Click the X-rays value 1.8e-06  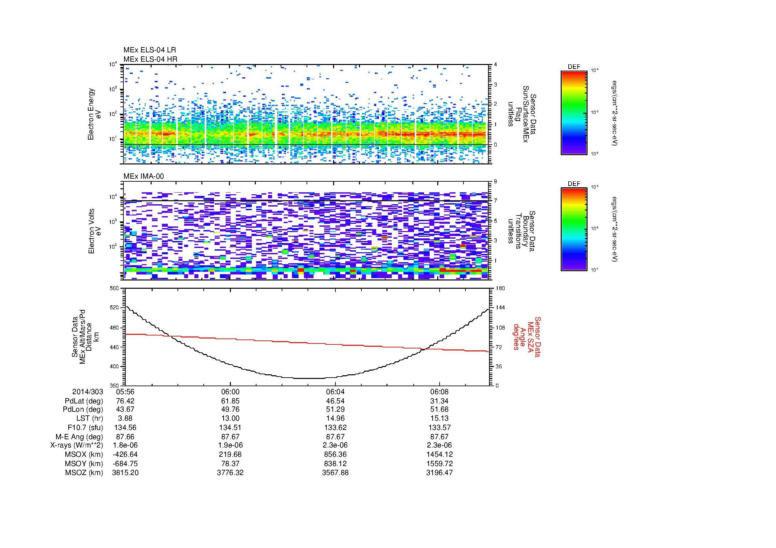click(125, 445)
